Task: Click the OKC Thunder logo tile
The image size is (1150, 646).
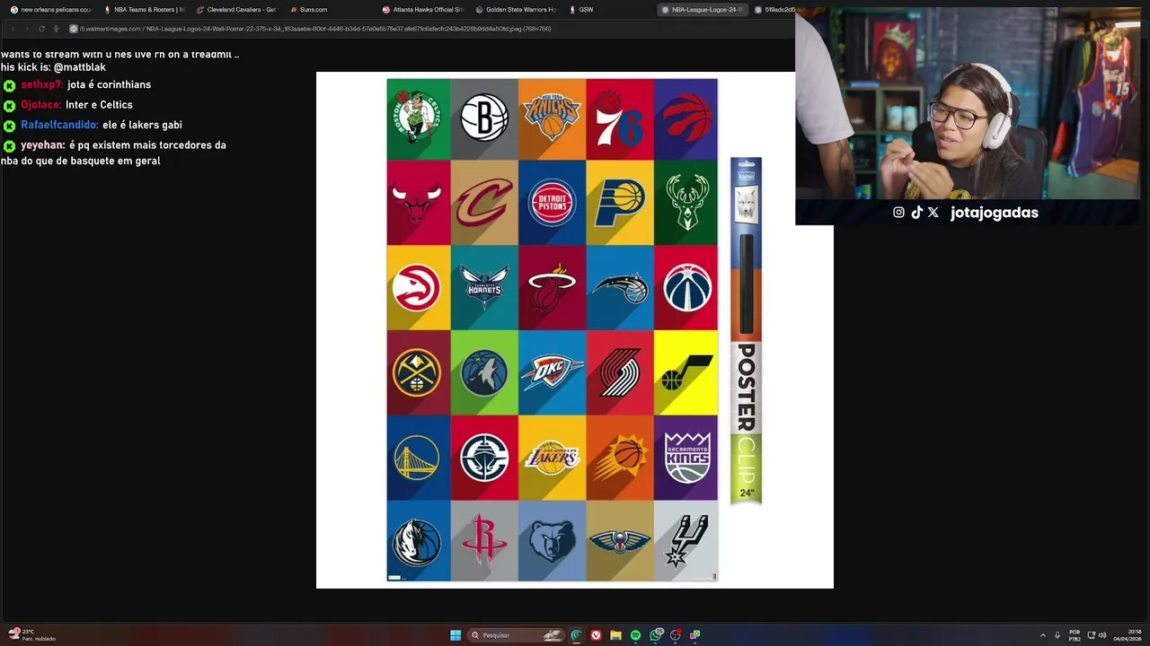Action: [553, 372]
